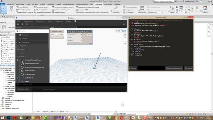The height and width of the screenshot is (120, 213).
Task: Click the camera screenshot icon in Dynamo
Action: pyautogui.click(x=124, y=24)
